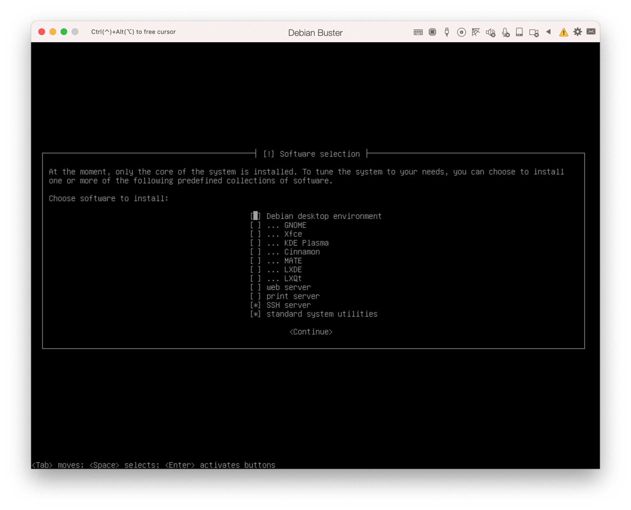Click the envelope mail icon

pyautogui.click(x=591, y=32)
